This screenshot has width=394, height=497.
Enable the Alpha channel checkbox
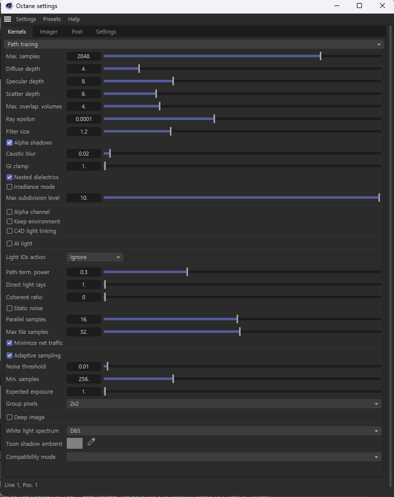[10, 212]
